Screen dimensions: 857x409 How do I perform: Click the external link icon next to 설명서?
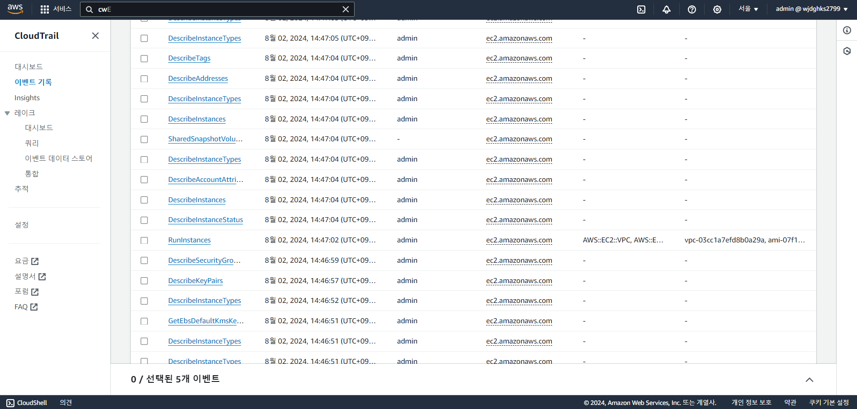pos(43,276)
